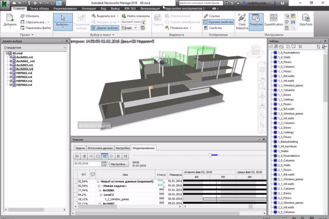
Task: Pause the TimeLiner simulation
Action: 105,156
